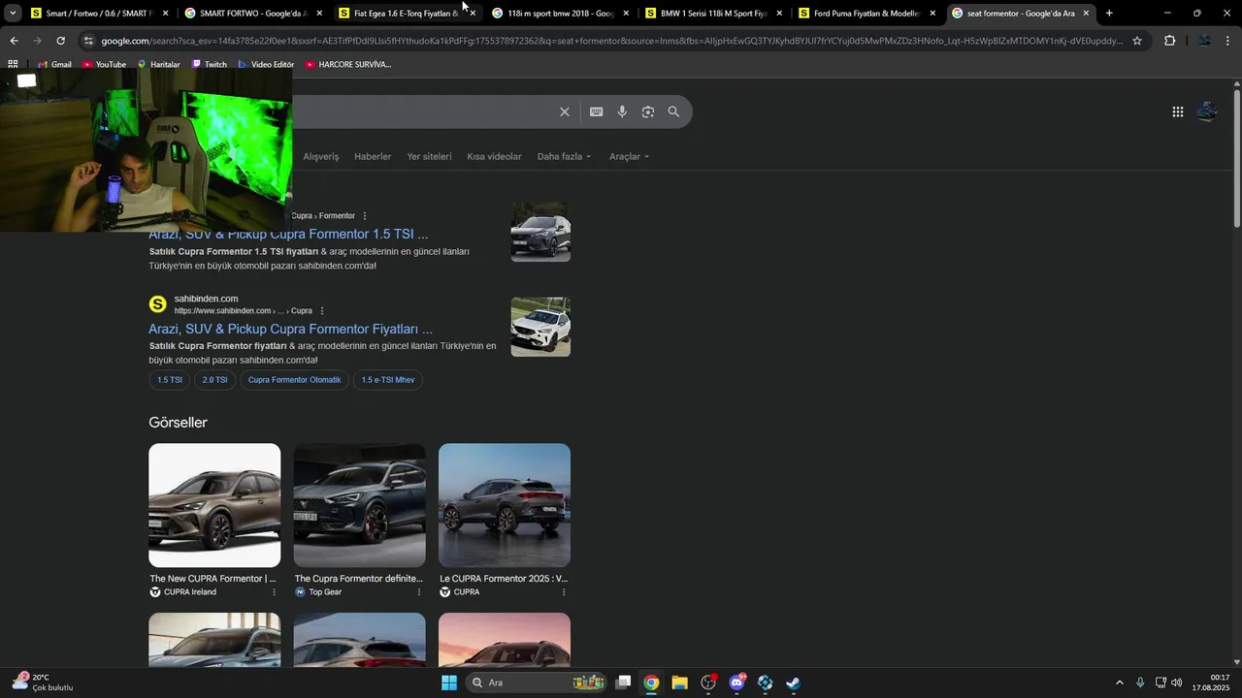Open the bookmarks bar apps shortcut
Screen dimensions: 1242x698
13,64
